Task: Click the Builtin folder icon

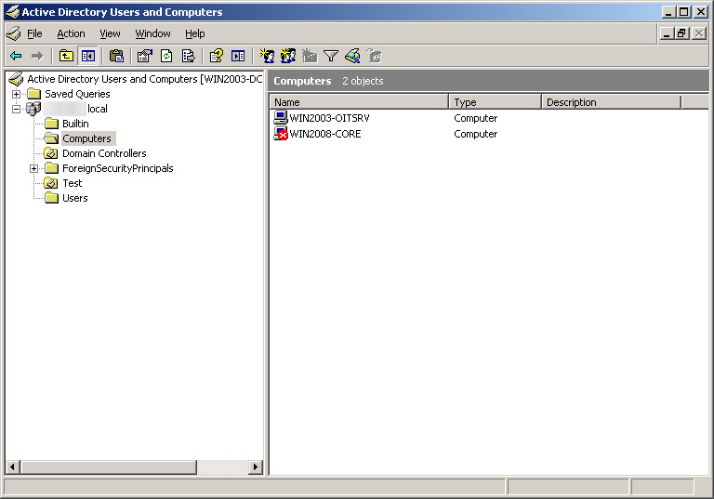Action: [51, 124]
